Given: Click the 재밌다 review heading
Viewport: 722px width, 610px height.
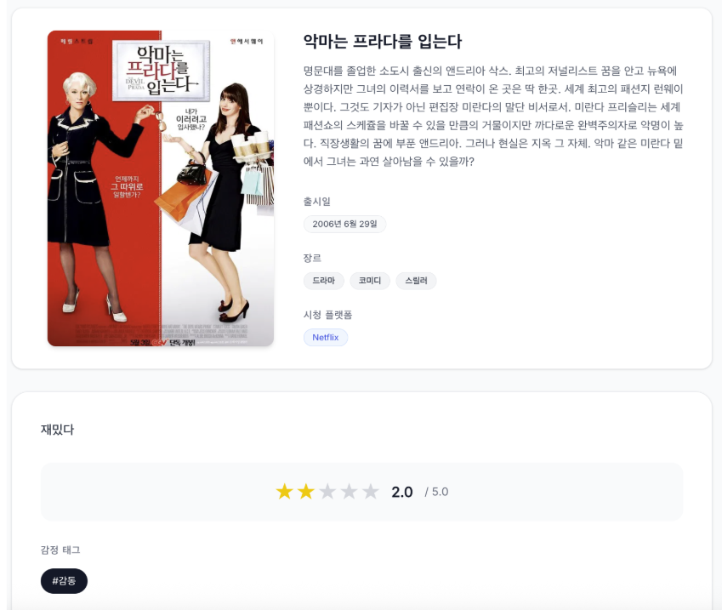Looking at the screenshot, I should (x=57, y=430).
